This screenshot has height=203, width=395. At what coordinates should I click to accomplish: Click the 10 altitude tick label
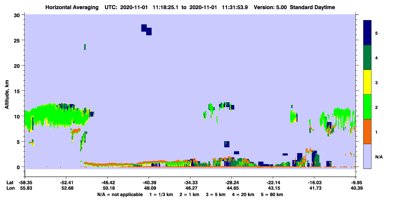[x=18, y=116]
